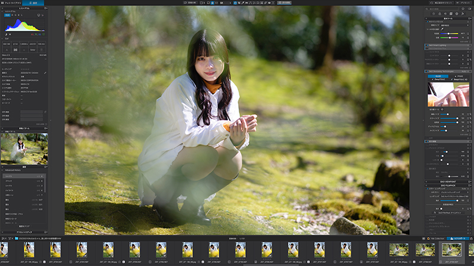Collapse the ヒストグラム panel
Viewport: 474px width, 266px height.
tap(2, 8)
